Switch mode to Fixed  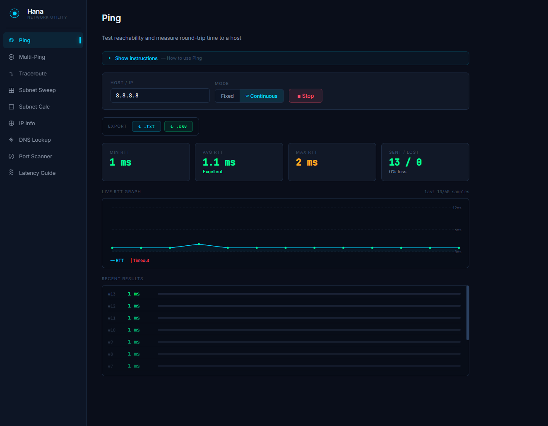pyautogui.click(x=227, y=96)
